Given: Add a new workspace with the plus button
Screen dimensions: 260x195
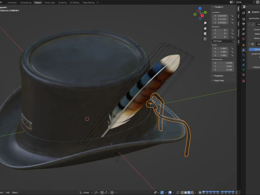Looking at the screenshot, I should point(97,3).
